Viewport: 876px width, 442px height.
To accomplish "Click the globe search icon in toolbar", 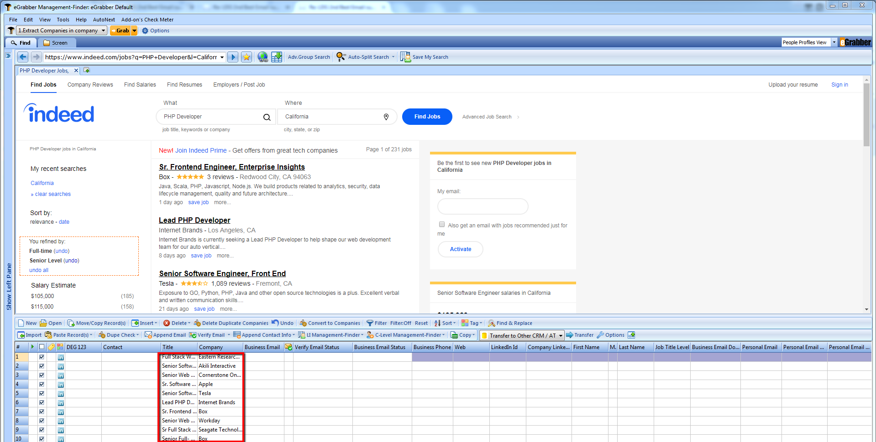I will click(x=263, y=57).
